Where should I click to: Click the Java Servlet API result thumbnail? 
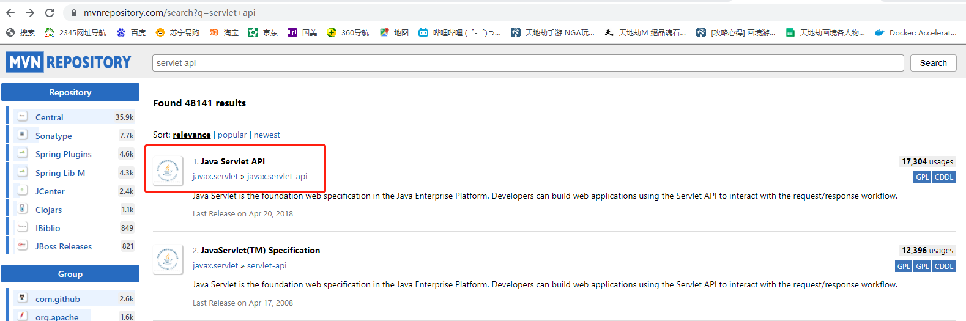pos(168,169)
